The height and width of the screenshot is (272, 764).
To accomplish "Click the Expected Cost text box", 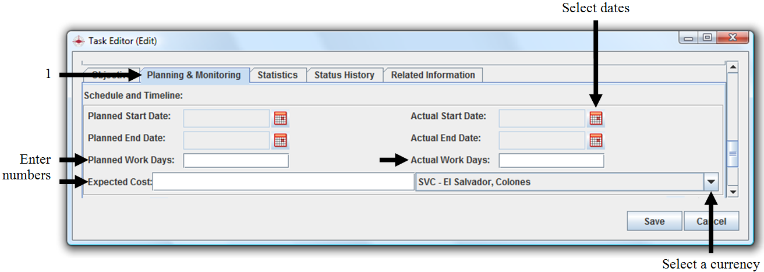I will coord(283,182).
